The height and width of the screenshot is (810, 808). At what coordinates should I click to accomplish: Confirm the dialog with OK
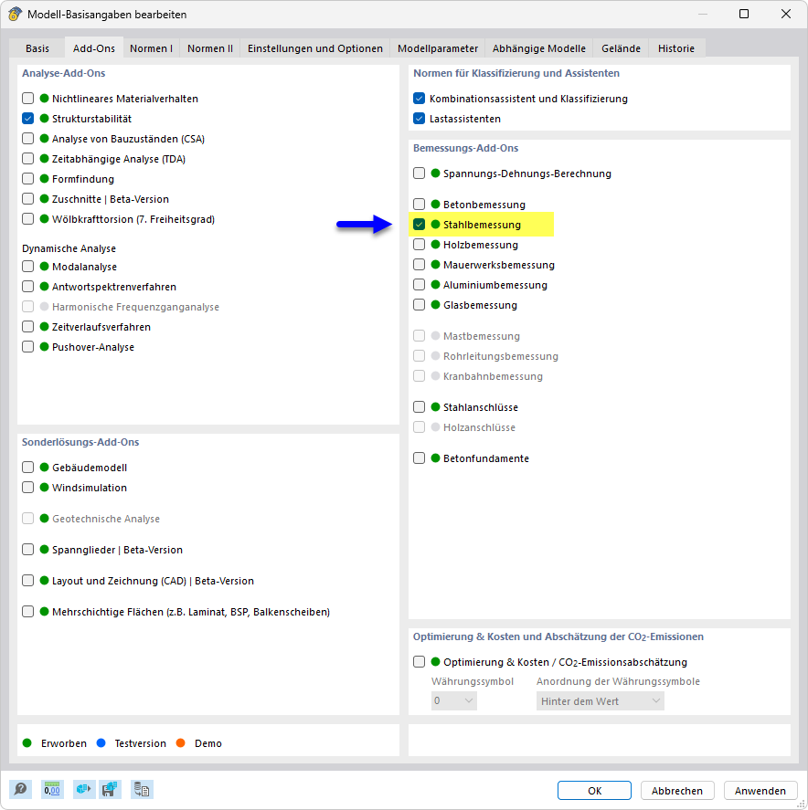(x=594, y=790)
